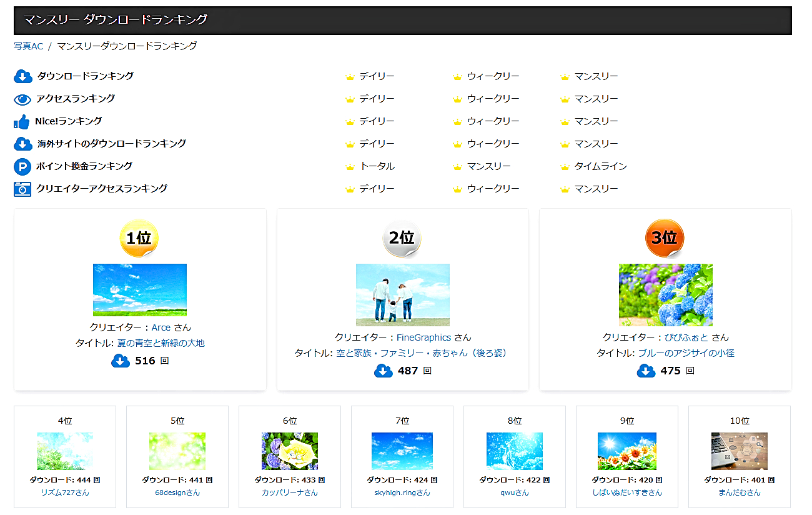This screenshot has height=515, width=812.
Task: Open 海外サイト ランキング デイリー link
Action: point(377,144)
